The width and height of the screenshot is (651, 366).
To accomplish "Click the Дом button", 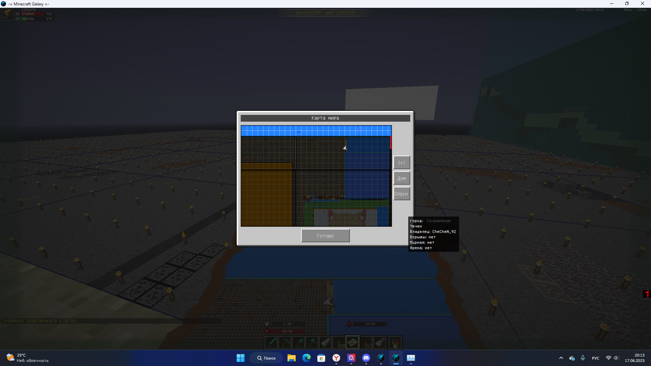I will pos(401,178).
